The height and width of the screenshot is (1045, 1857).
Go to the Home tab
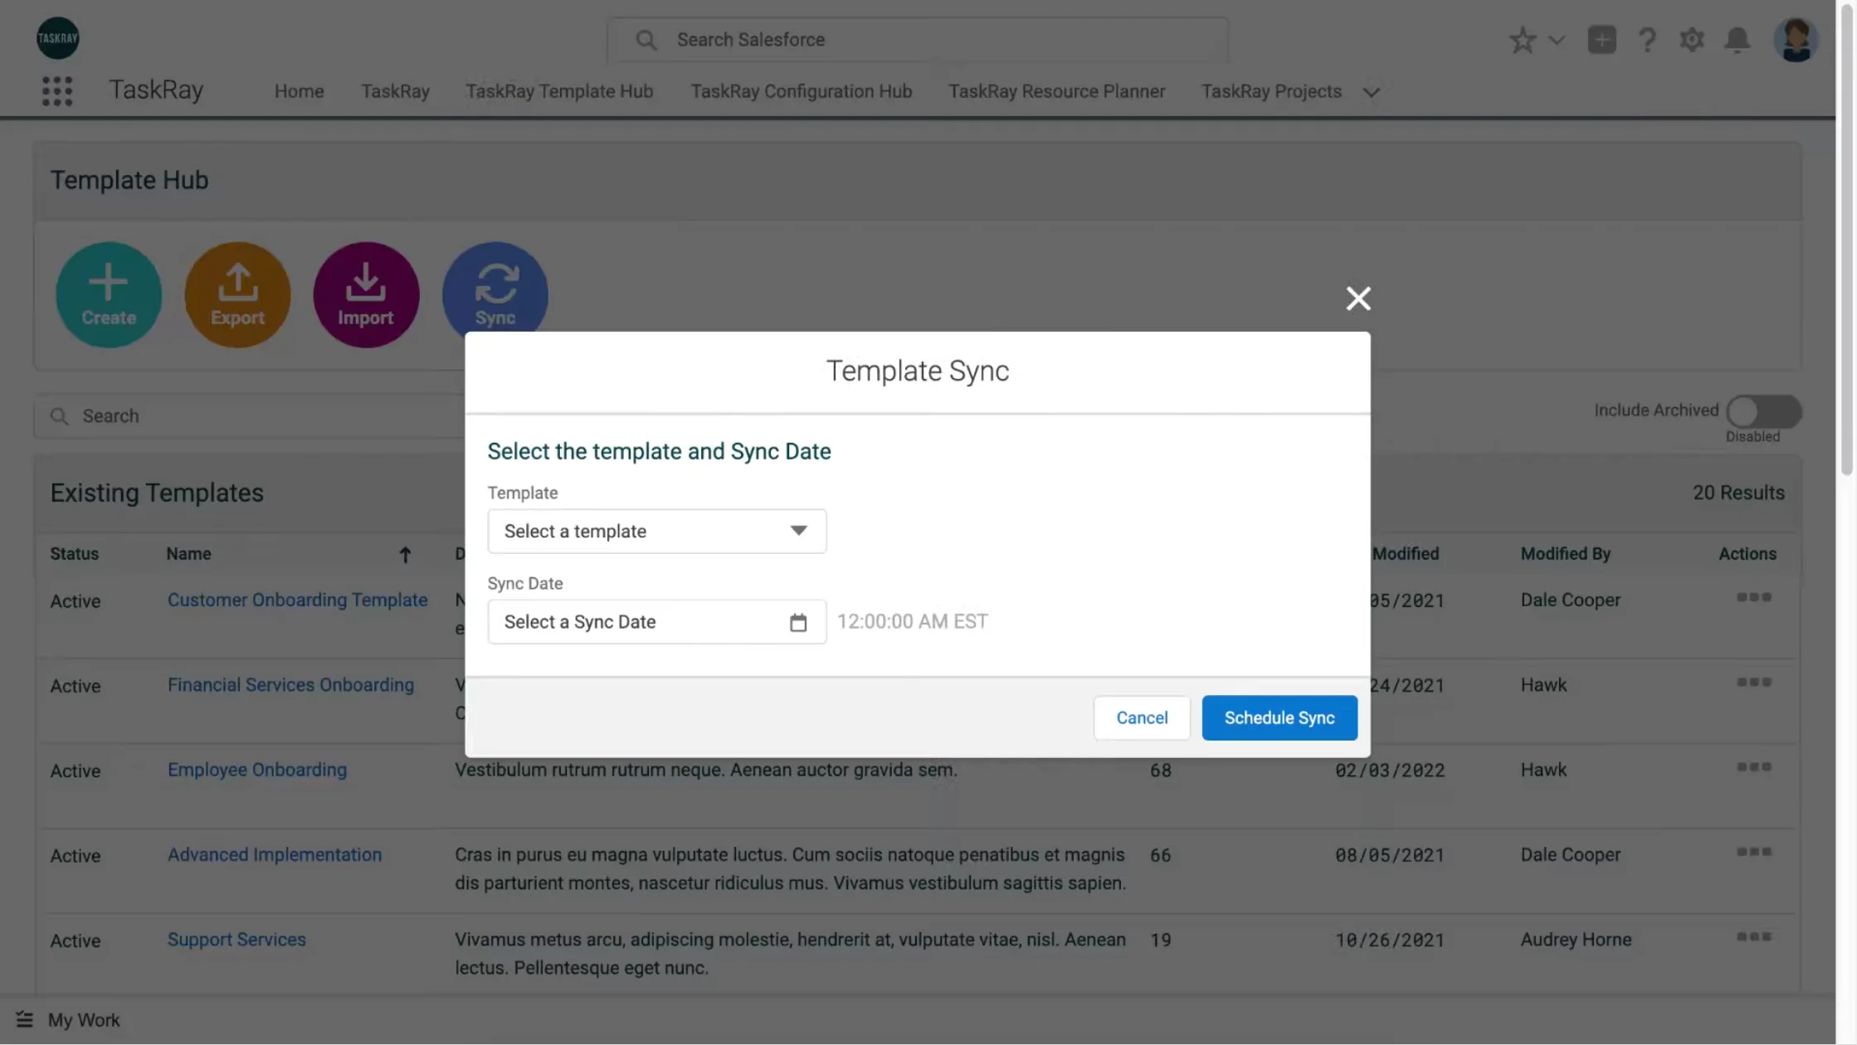click(x=299, y=91)
